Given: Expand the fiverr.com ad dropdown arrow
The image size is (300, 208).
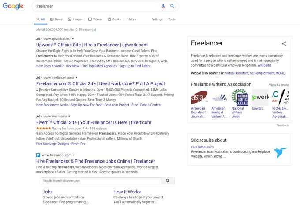Looking at the screenshot, I should [x=69, y=116].
